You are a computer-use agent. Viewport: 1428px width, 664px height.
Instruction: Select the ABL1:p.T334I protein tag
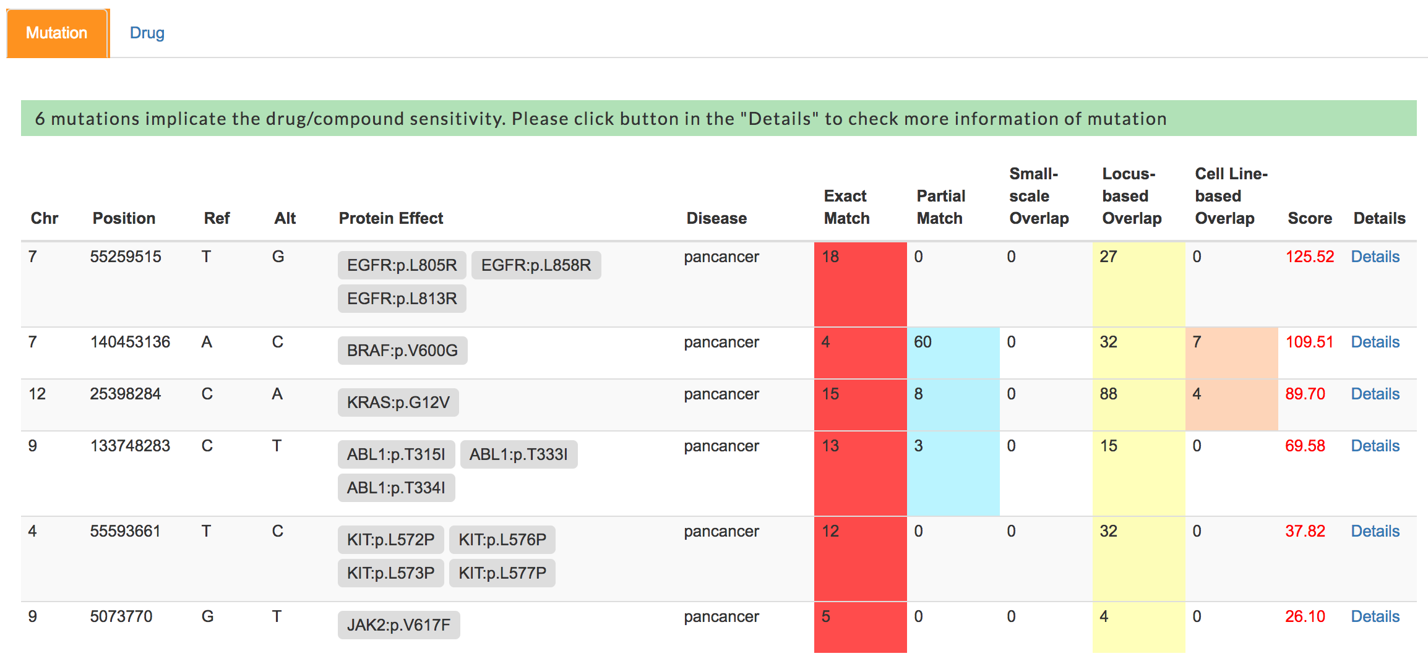tap(396, 488)
